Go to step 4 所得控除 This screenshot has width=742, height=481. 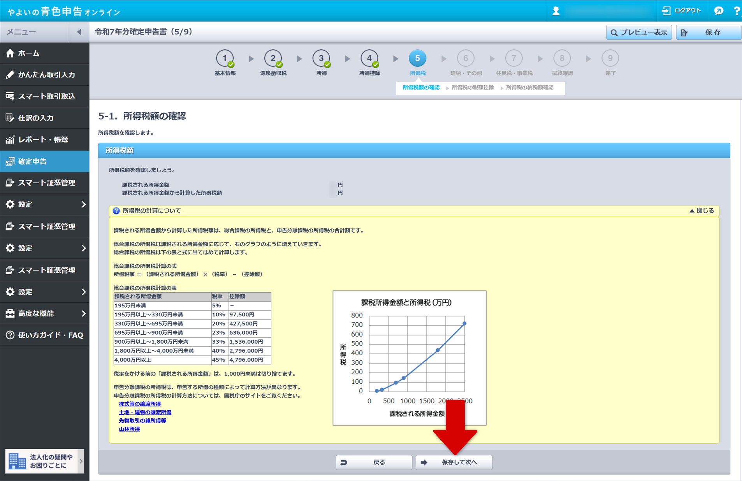click(x=369, y=59)
